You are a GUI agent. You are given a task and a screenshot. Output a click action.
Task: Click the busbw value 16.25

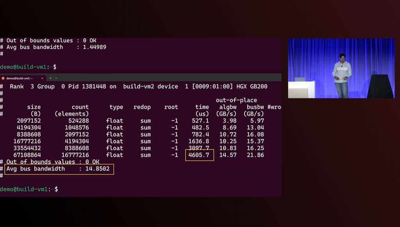pos(255,148)
